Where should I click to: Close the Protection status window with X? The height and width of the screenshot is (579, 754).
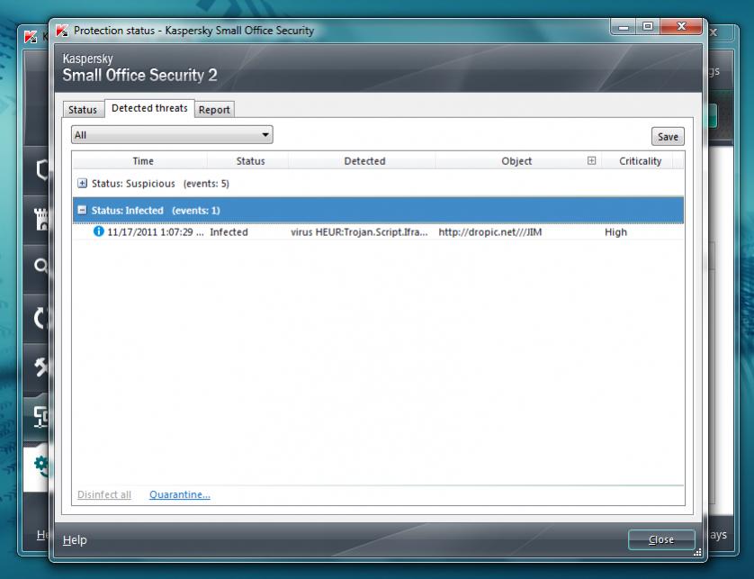(x=681, y=27)
